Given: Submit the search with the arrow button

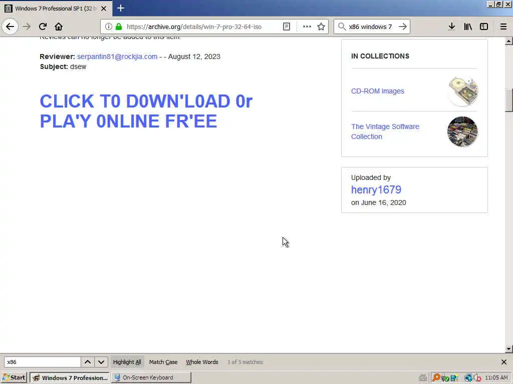Looking at the screenshot, I should [x=403, y=26].
